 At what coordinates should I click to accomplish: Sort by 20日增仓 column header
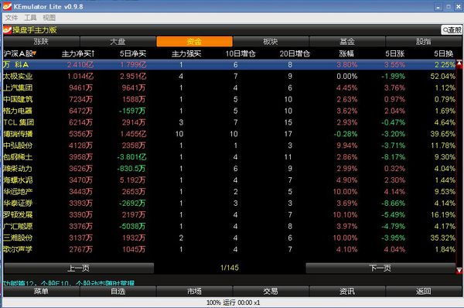[x=295, y=53]
